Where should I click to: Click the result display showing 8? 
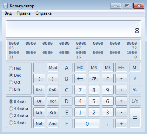click(x=73, y=29)
